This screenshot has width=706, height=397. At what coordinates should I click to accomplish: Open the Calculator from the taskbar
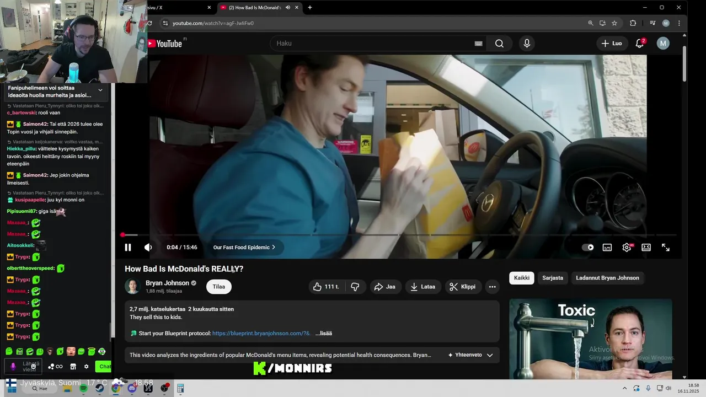point(180,388)
